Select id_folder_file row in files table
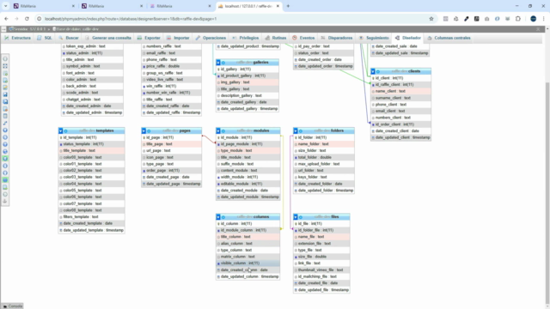The height and width of the screenshot is (309, 550). (x=321, y=230)
